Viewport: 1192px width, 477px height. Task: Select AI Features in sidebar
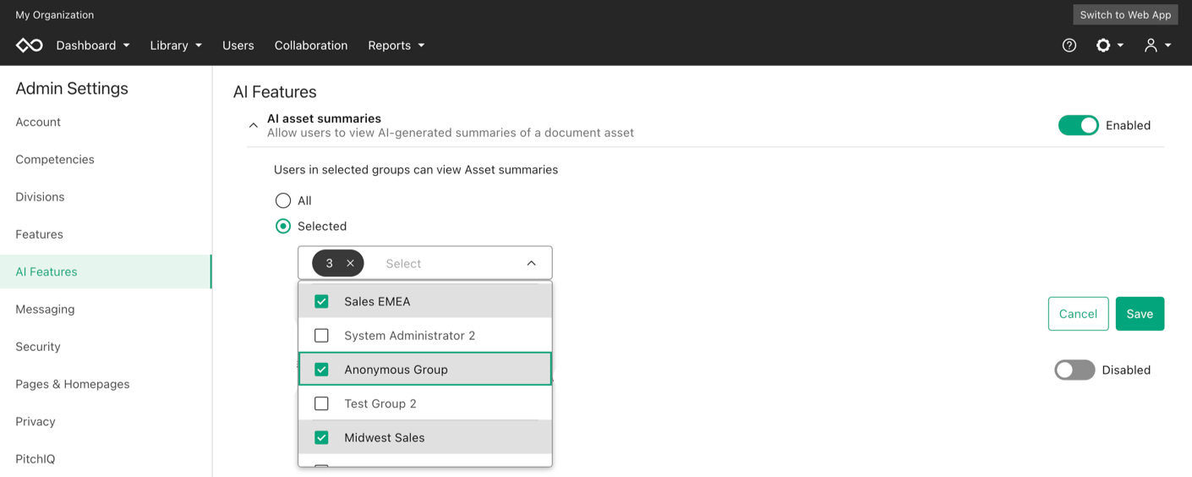click(x=106, y=271)
